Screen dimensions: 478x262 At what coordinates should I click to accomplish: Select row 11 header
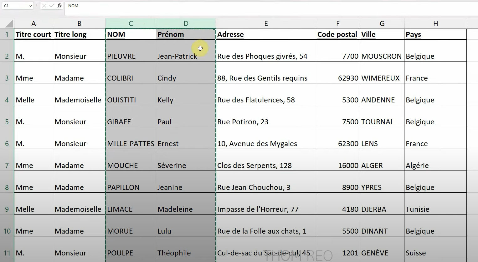click(7, 247)
